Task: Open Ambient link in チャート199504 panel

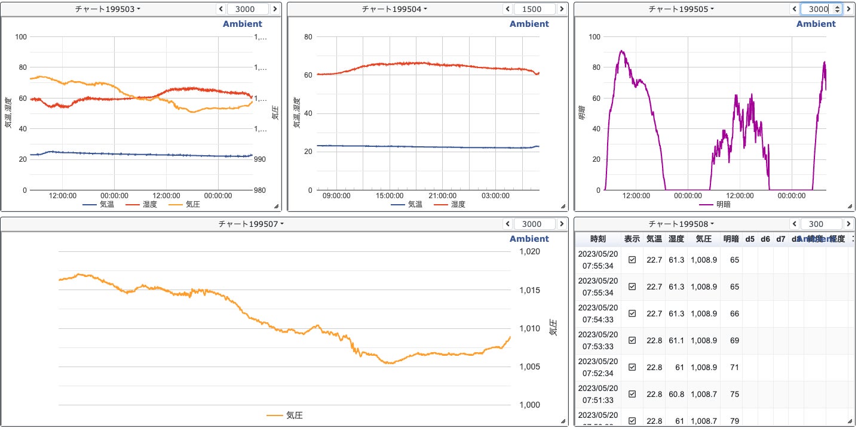Action: 529,24
